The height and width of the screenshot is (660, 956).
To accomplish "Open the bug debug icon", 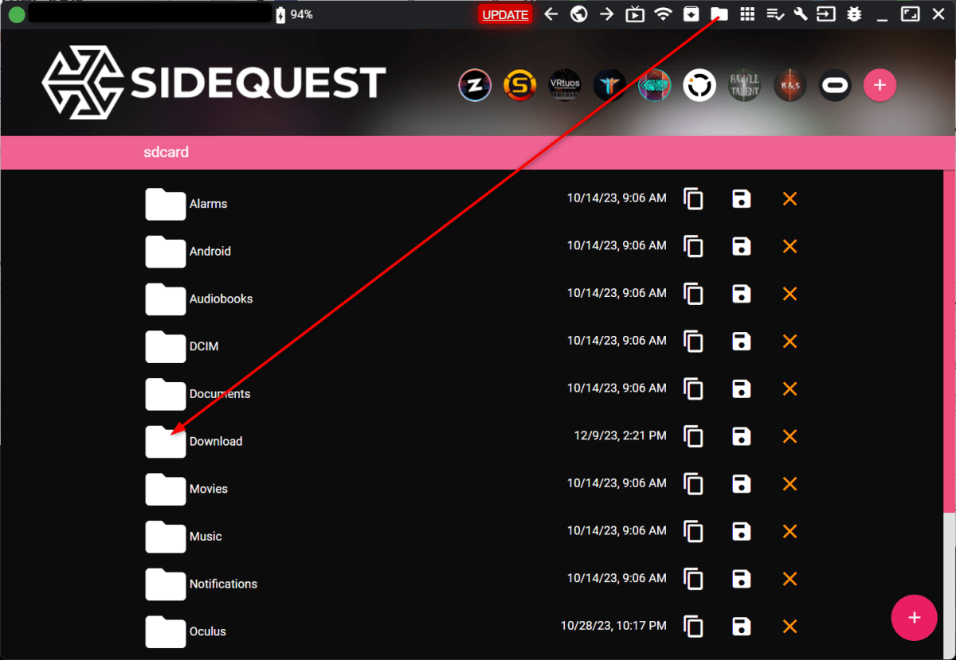I will tap(854, 14).
